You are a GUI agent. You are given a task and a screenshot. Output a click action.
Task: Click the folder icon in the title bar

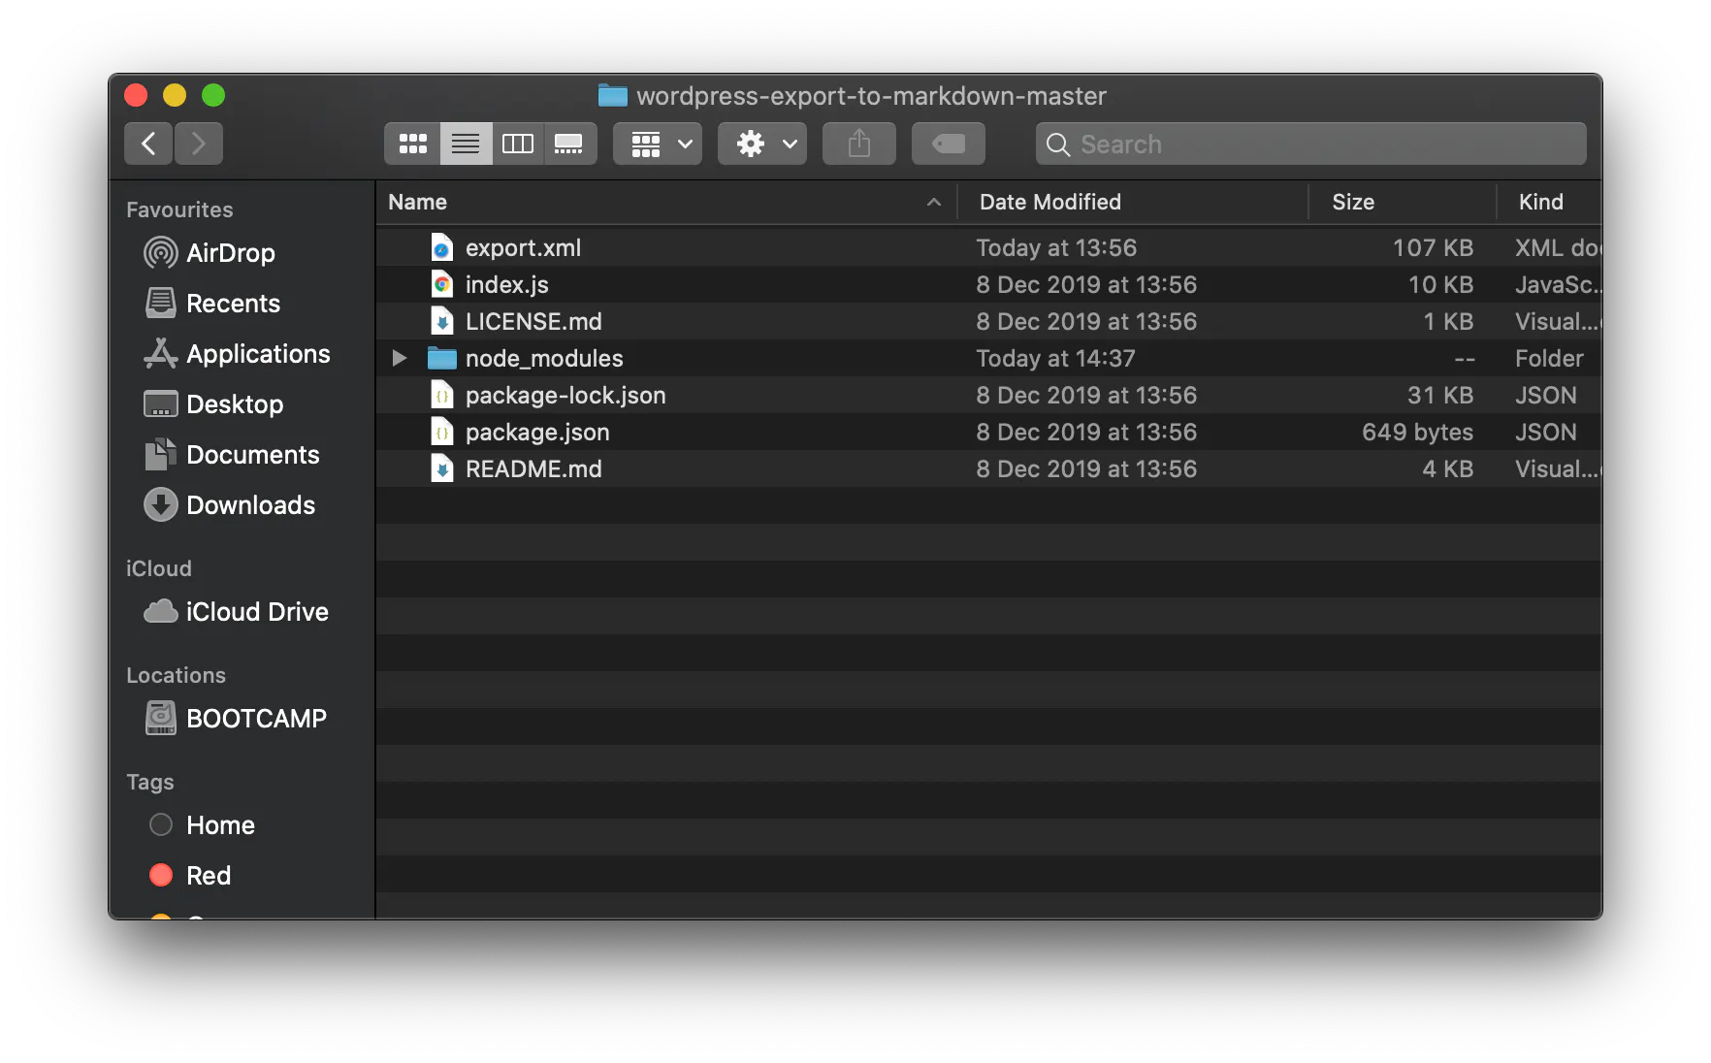point(612,95)
